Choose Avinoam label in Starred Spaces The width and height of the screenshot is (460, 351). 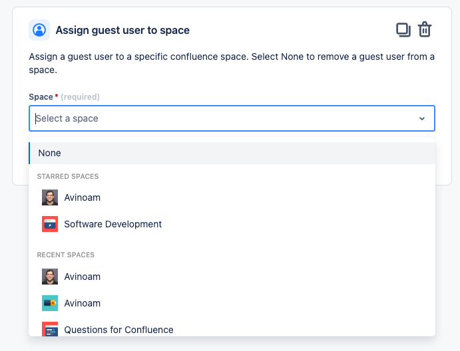click(x=83, y=197)
